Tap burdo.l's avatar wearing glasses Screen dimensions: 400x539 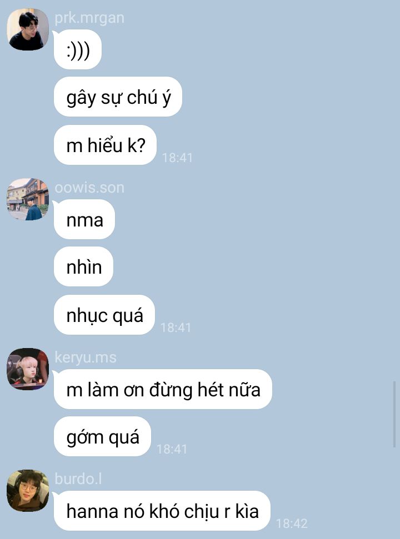[x=28, y=491]
